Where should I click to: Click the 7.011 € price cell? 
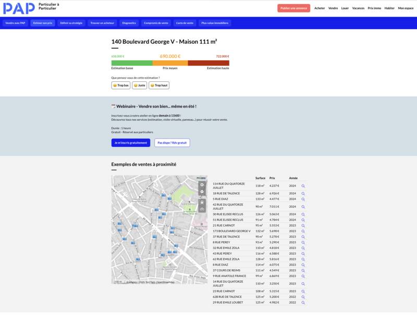pos(274,207)
